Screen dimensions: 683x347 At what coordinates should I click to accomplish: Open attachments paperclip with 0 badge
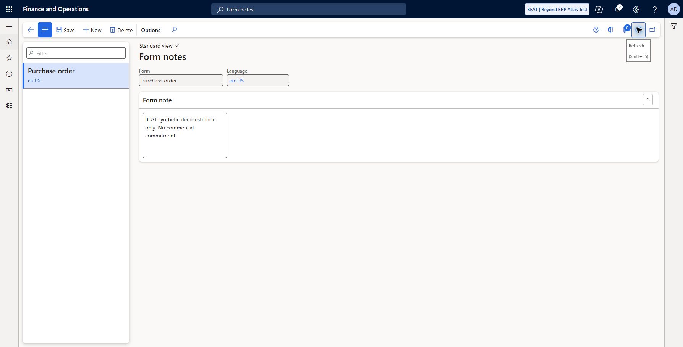pos(625,30)
